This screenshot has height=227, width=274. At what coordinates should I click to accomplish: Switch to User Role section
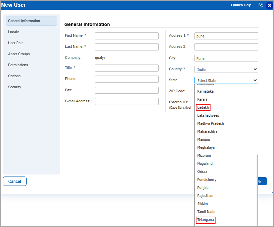16,43
